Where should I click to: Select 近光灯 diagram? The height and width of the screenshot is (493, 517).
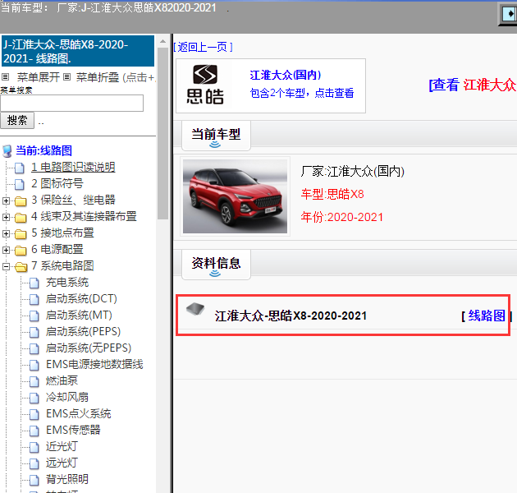[x=62, y=446]
